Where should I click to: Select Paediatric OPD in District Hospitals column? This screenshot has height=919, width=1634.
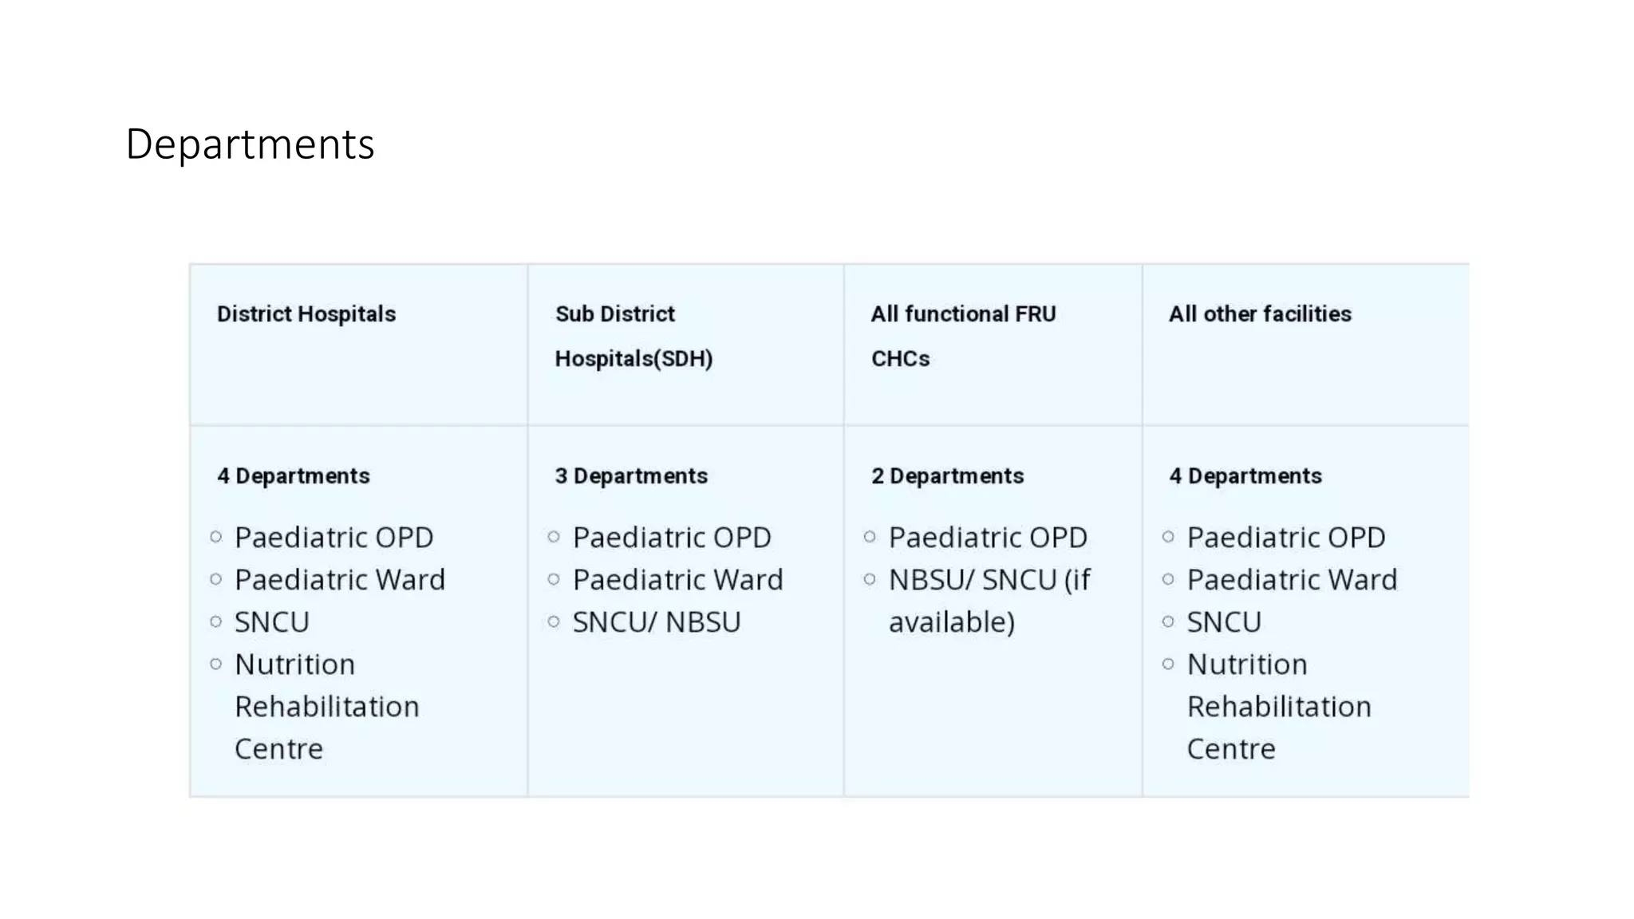[334, 537]
